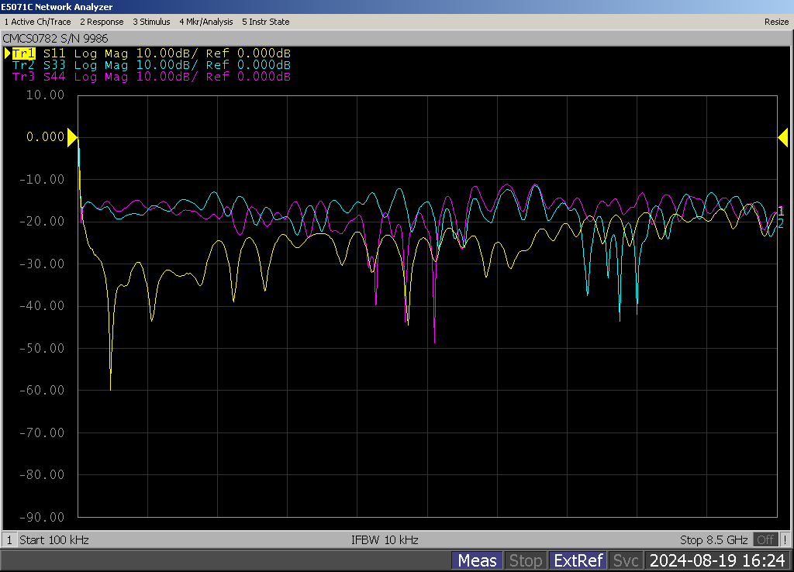Select the magenta Tr3 S44 trace label
Viewport: 794px width, 572px height.
coord(151,77)
